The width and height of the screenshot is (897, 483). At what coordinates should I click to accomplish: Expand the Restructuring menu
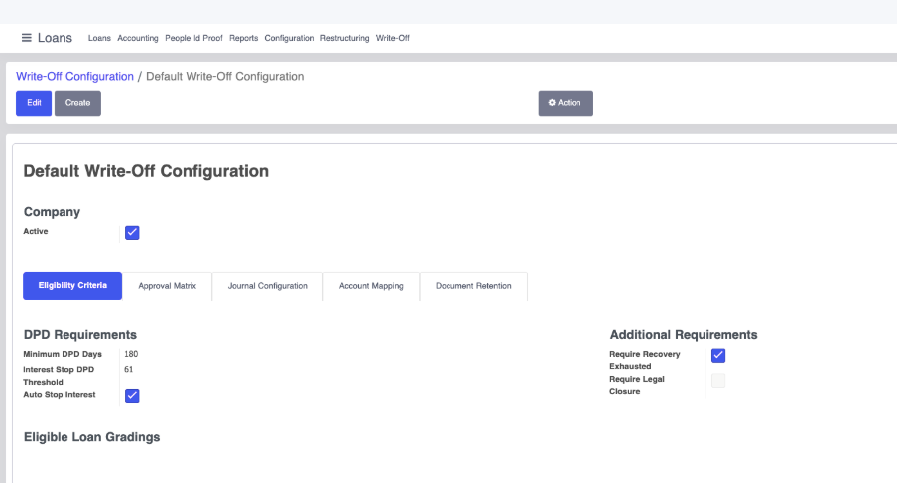click(344, 39)
